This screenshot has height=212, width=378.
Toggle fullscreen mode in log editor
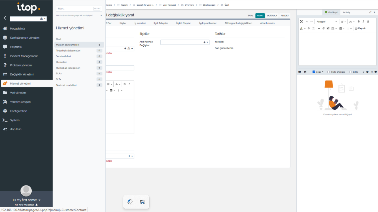(x=301, y=21)
